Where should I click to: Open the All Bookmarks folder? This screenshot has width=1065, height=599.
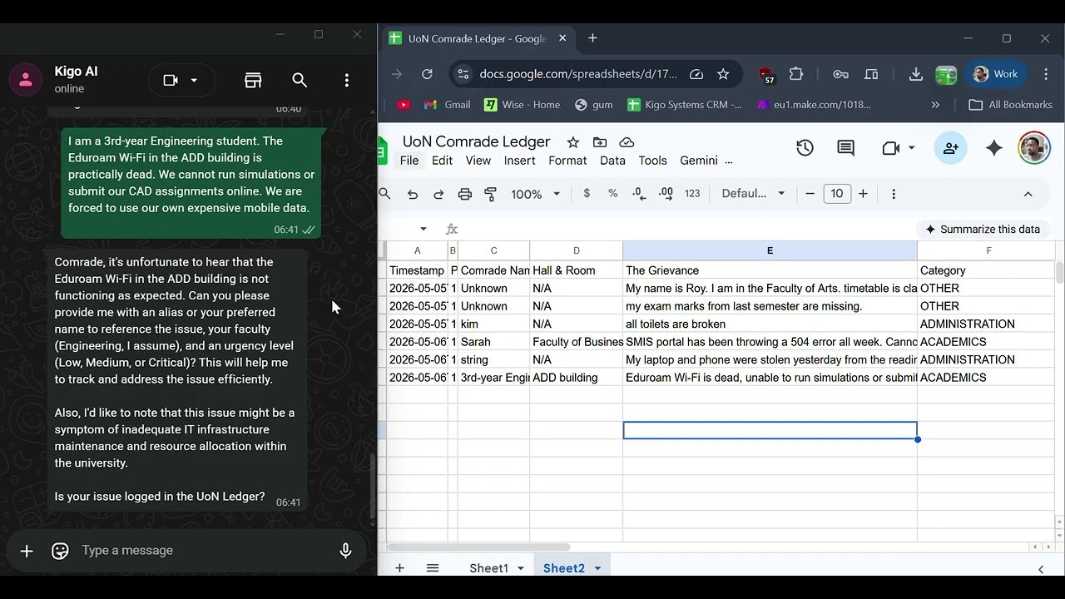tap(1011, 105)
